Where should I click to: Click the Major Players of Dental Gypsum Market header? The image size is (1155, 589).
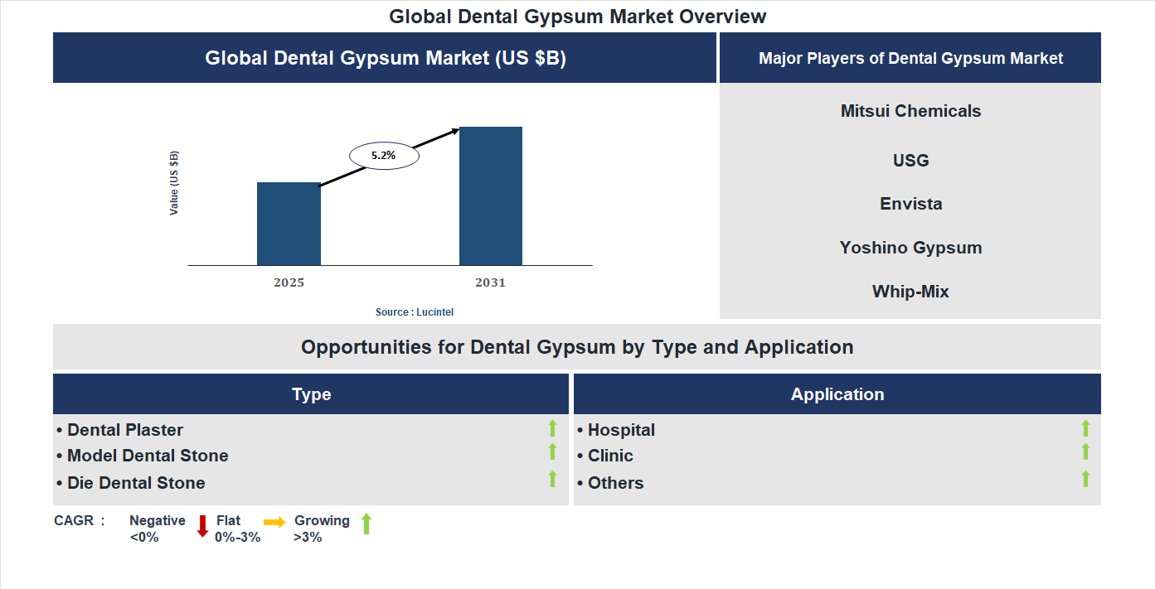(910, 57)
